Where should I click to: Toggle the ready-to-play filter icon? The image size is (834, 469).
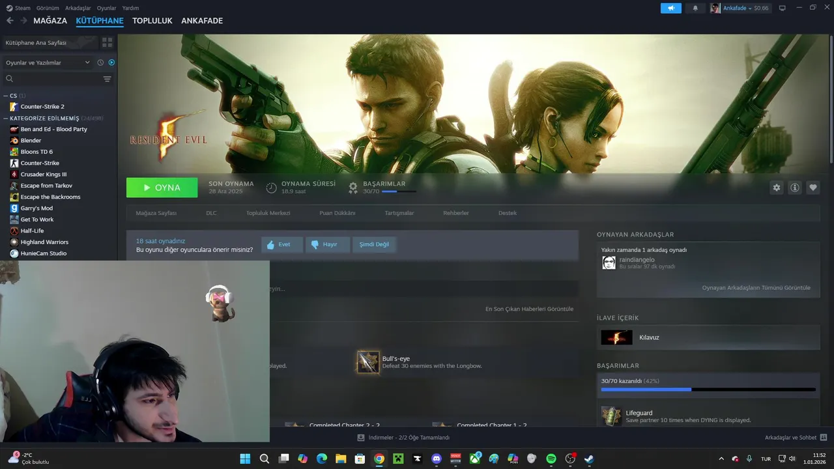111,63
